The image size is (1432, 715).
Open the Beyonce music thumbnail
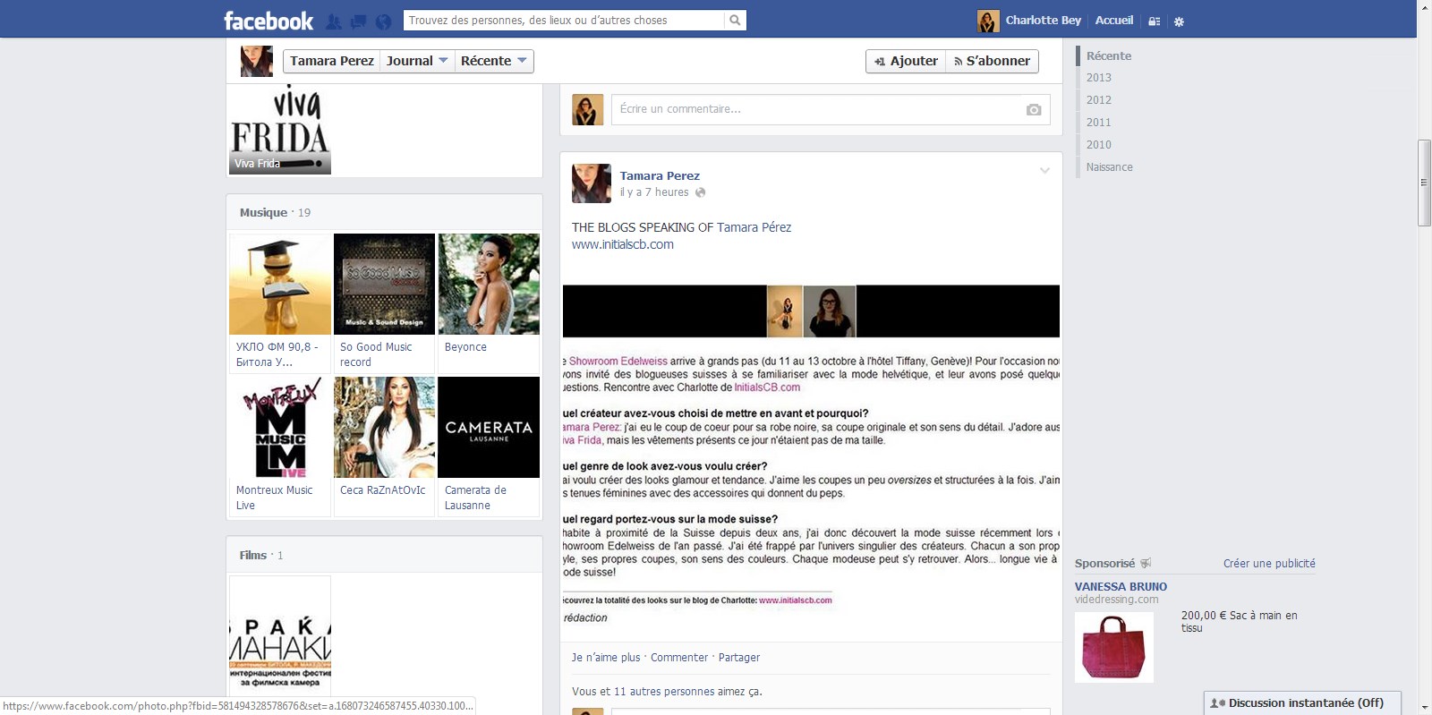coord(489,285)
